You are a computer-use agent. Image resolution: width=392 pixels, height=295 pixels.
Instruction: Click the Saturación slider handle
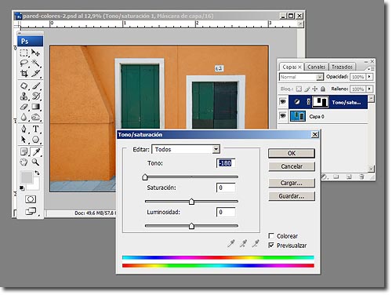191,202
